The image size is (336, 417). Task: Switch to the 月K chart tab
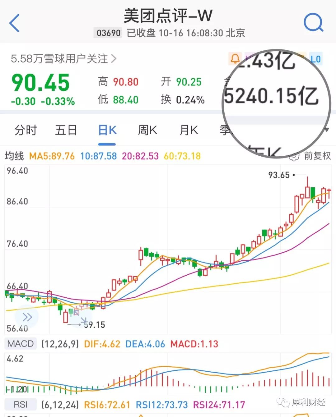pyautogui.click(x=189, y=130)
